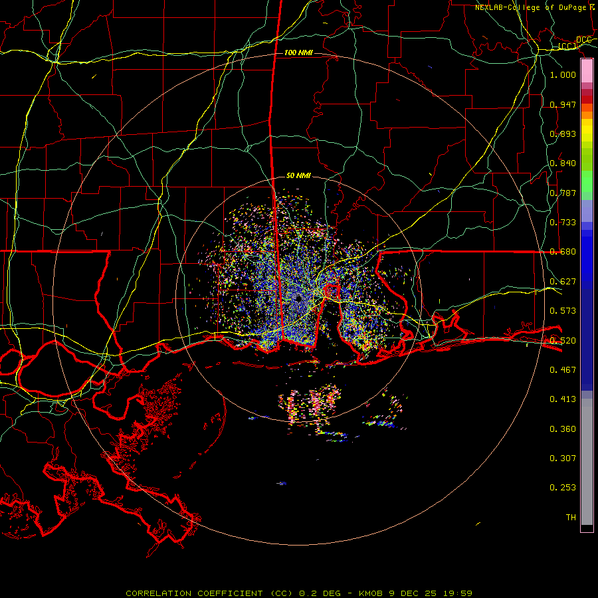Image resolution: width=598 pixels, height=598 pixels.
Task: Click the 1.000 value on the color scale
Action: pos(563,74)
